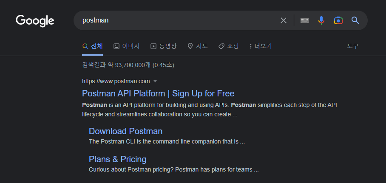Open the 도구 search tools
Screen dimensions: 386x183
click(353, 46)
